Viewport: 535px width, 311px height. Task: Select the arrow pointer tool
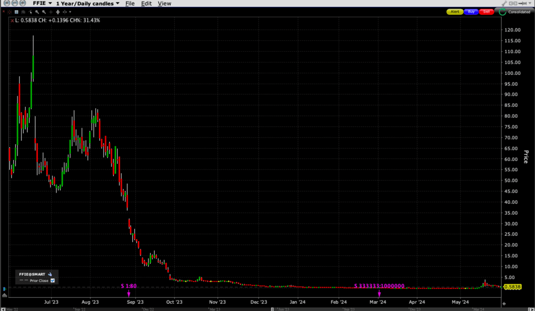[x=31, y=12]
